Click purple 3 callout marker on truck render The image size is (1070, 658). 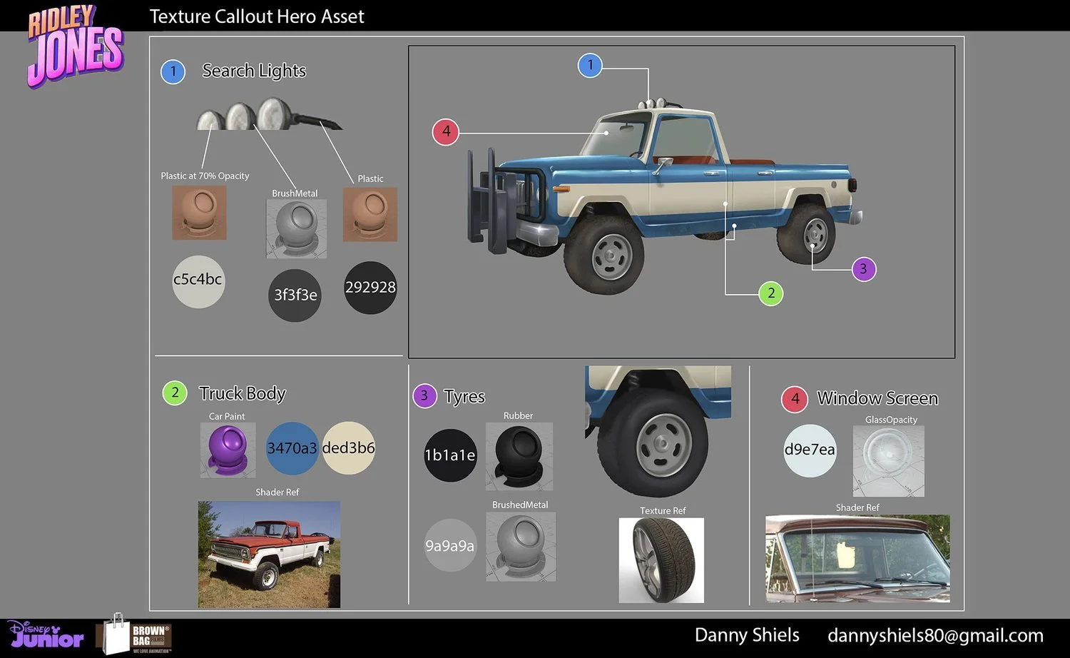coord(864,269)
